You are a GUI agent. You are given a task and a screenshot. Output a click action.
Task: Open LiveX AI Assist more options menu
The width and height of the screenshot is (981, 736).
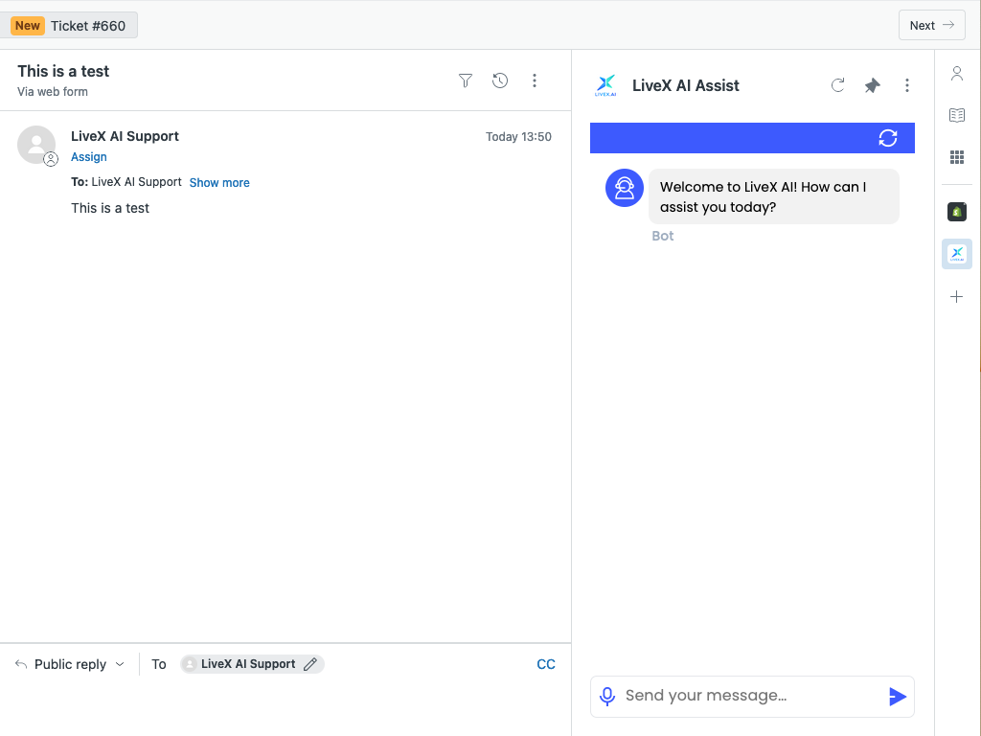[x=907, y=85]
